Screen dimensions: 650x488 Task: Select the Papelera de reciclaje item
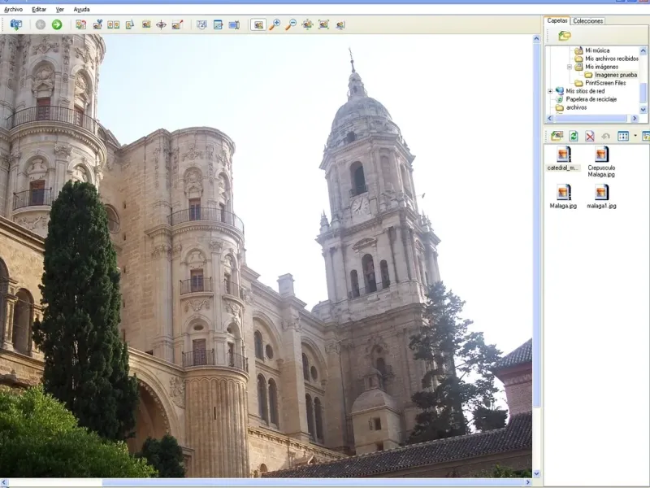[591, 99]
